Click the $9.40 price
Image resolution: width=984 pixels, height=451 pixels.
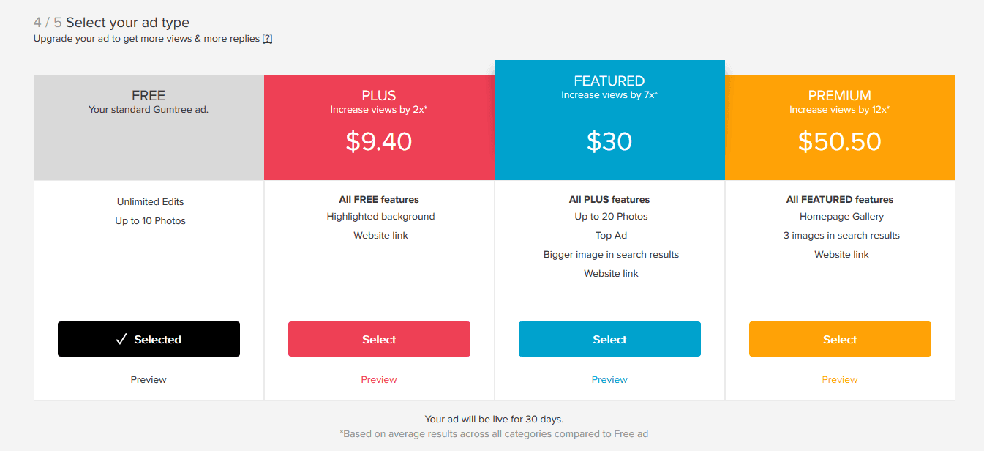[379, 141]
